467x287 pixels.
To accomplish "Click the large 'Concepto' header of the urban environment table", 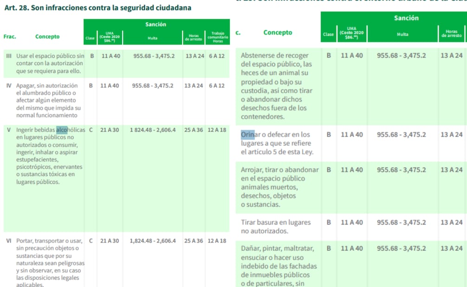I will click(x=278, y=32).
